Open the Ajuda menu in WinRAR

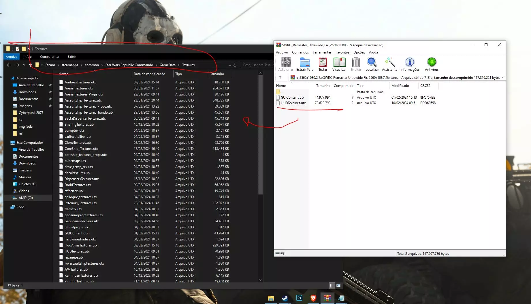click(x=373, y=52)
